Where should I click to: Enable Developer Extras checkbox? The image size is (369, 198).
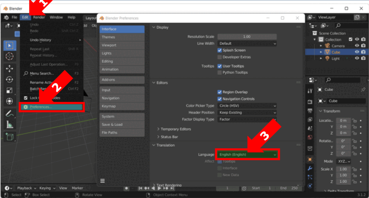tap(219, 57)
